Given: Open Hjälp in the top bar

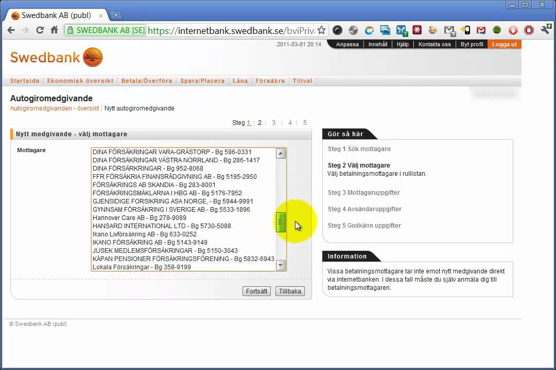Looking at the screenshot, I should point(403,44).
